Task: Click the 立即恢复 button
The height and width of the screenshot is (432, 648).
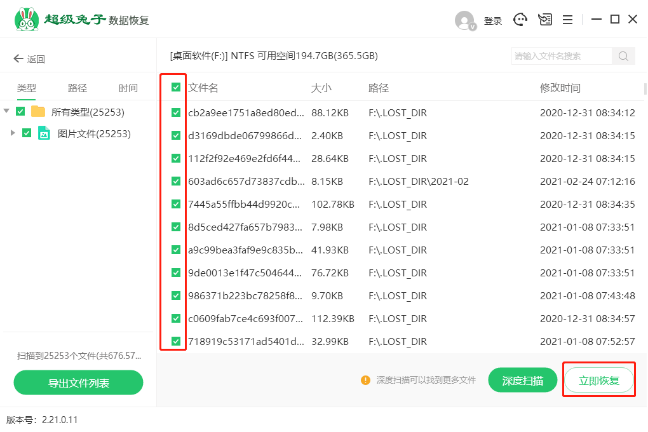Action: (599, 381)
